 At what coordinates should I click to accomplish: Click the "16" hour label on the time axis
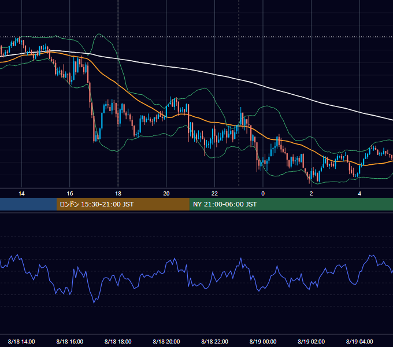point(70,194)
